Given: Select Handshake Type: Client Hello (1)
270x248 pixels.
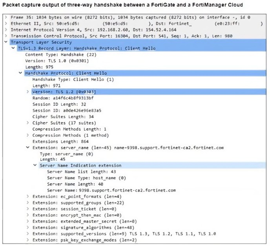Looking at the screenshot, I should [73, 80].
